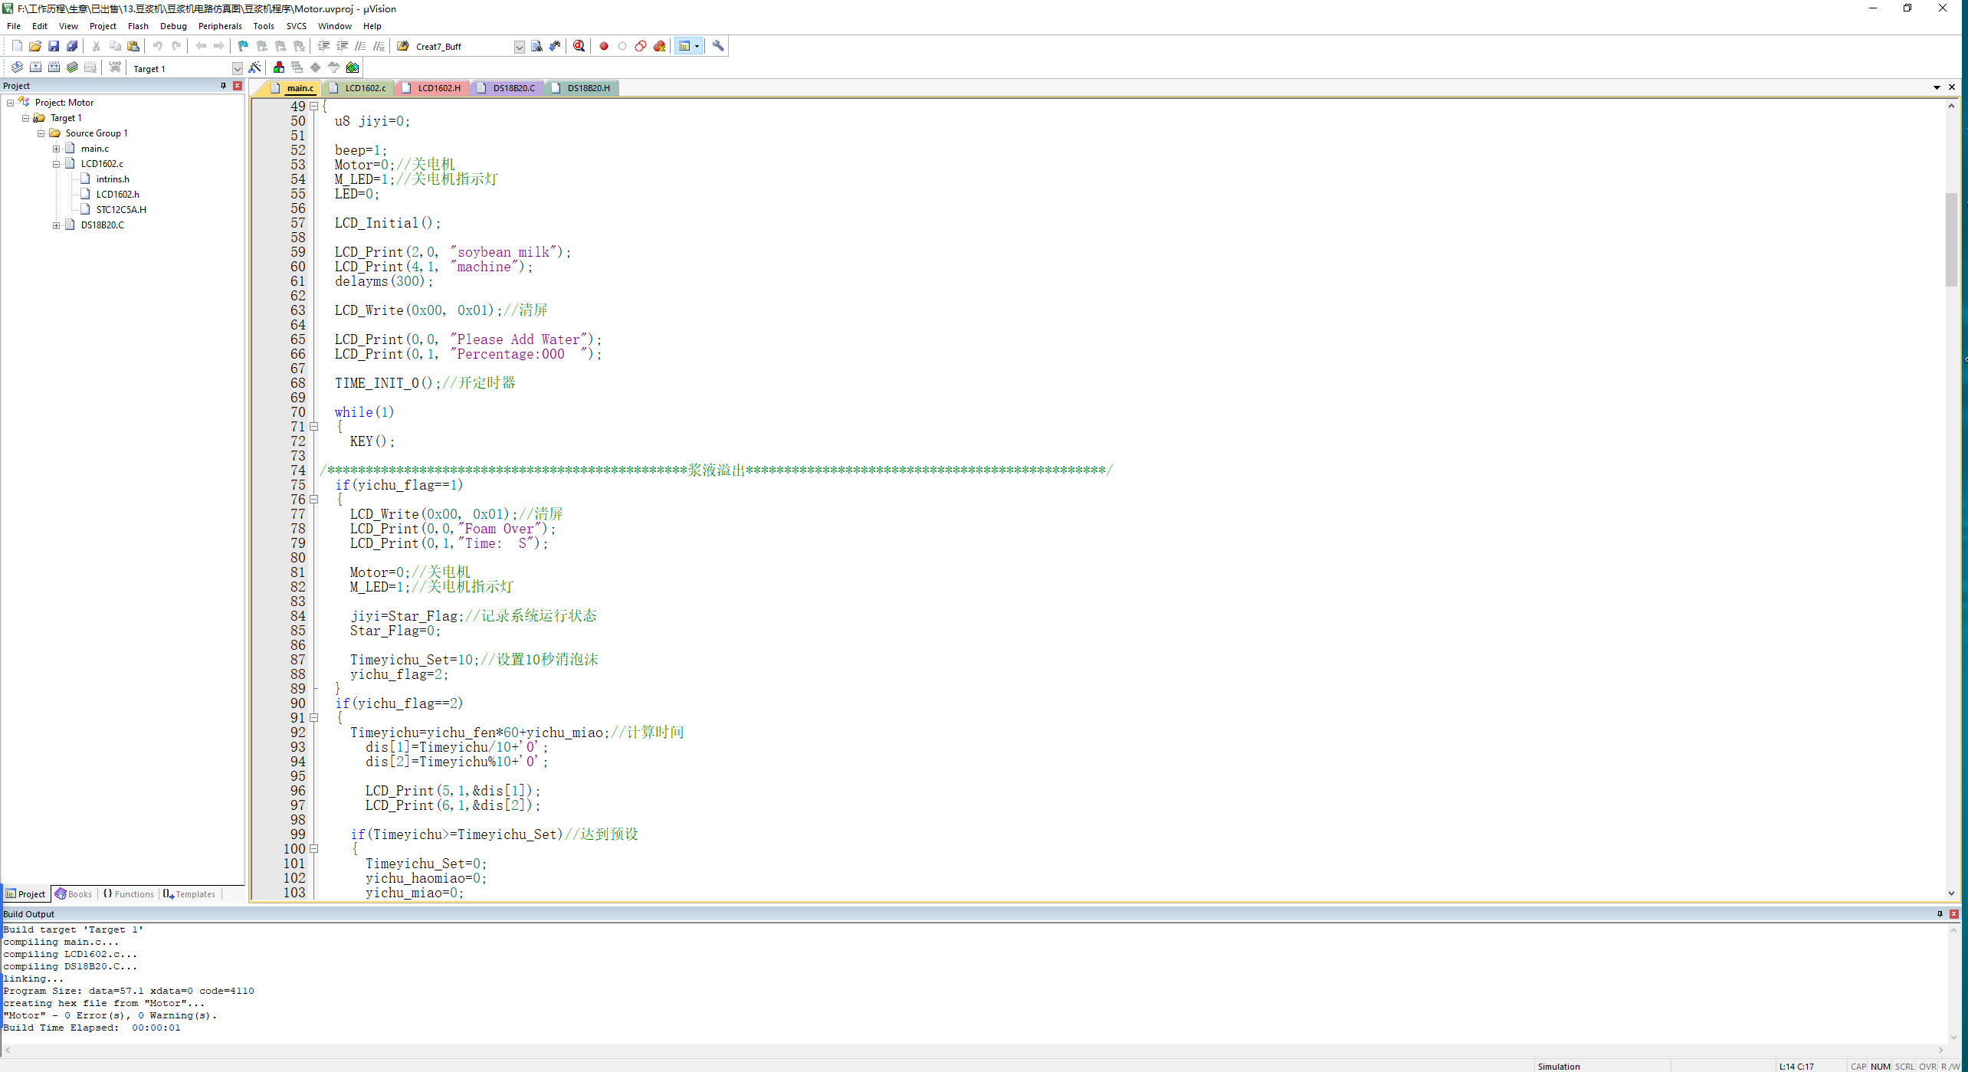Click the Creat7_Buff search input field
The width and height of the screenshot is (1968, 1072).
point(462,47)
